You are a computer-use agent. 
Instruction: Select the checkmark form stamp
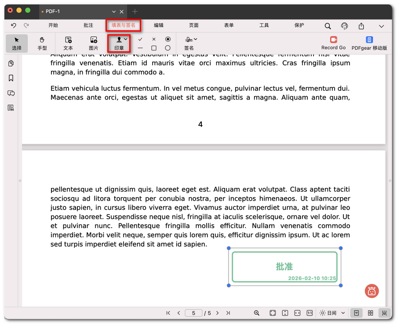[x=140, y=40]
